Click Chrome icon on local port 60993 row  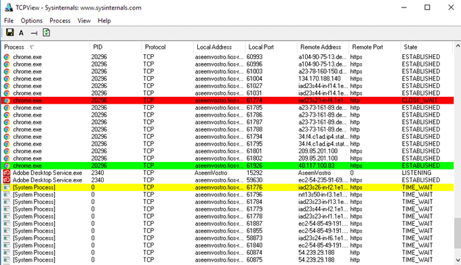pos(7,57)
